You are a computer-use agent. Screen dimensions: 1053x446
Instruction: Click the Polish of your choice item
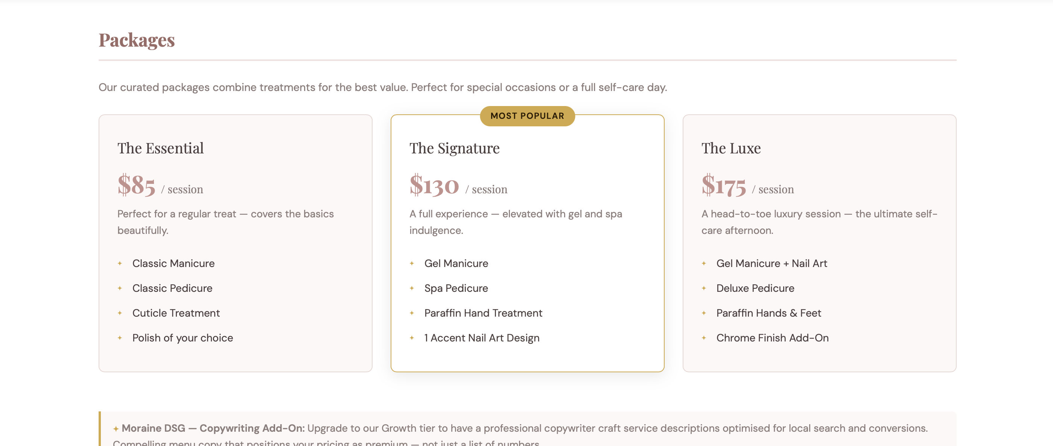[x=182, y=338]
